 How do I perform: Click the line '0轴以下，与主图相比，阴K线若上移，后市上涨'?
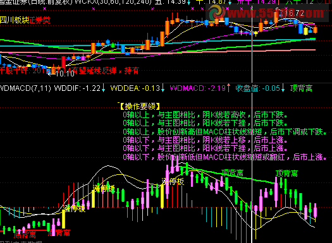click(x=205, y=140)
